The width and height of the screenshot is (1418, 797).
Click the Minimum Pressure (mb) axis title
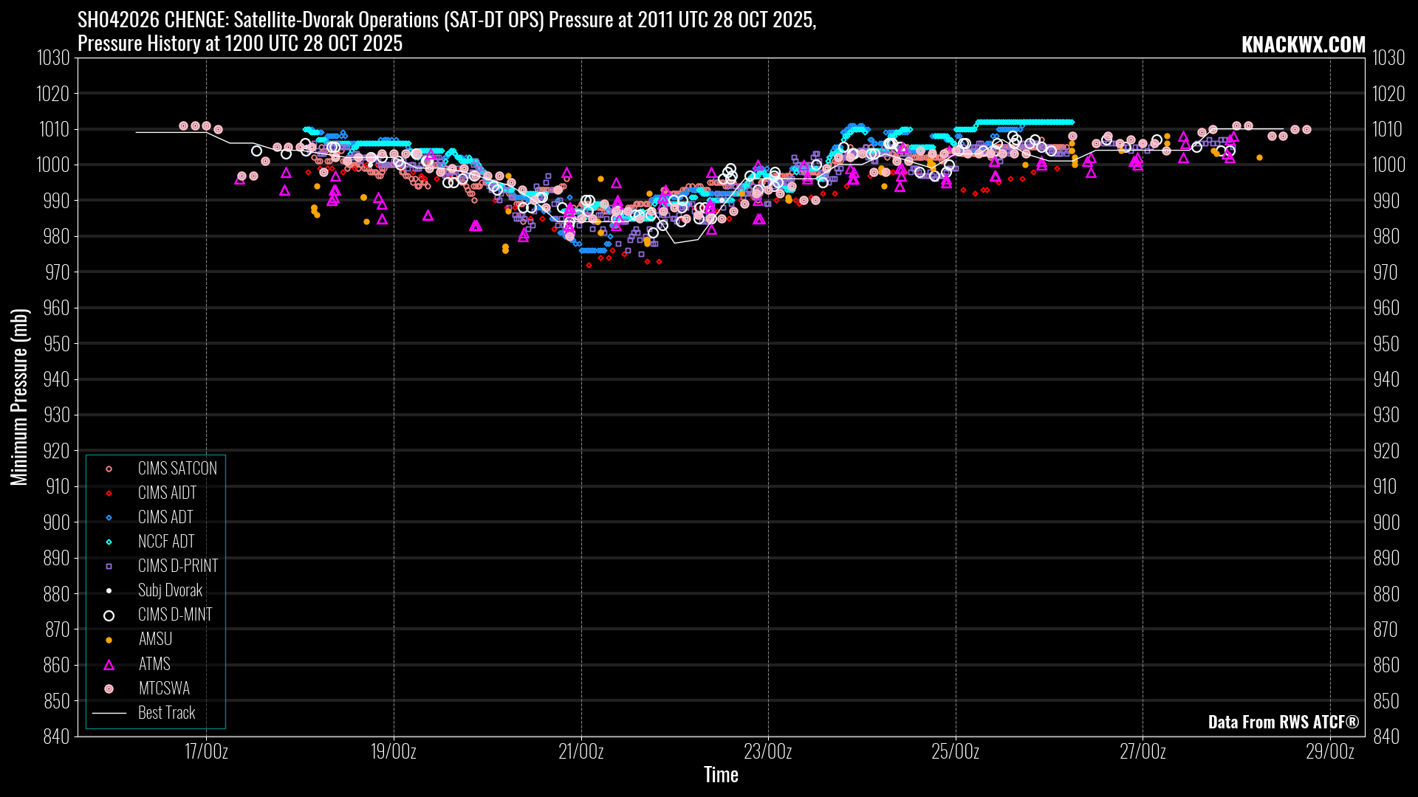(19, 397)
